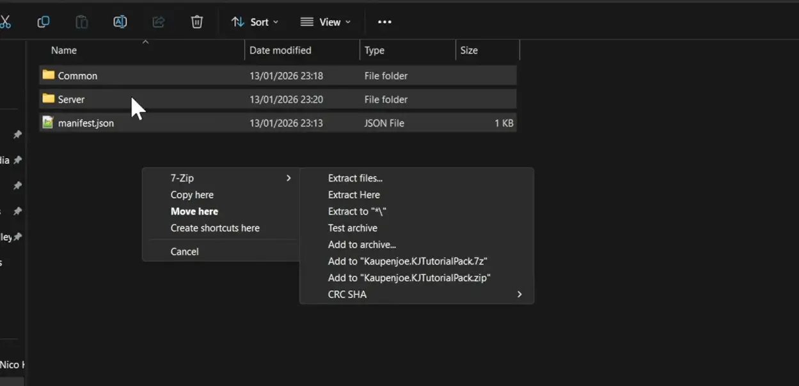Click the Delete trash can icon

tap(197, 22)
